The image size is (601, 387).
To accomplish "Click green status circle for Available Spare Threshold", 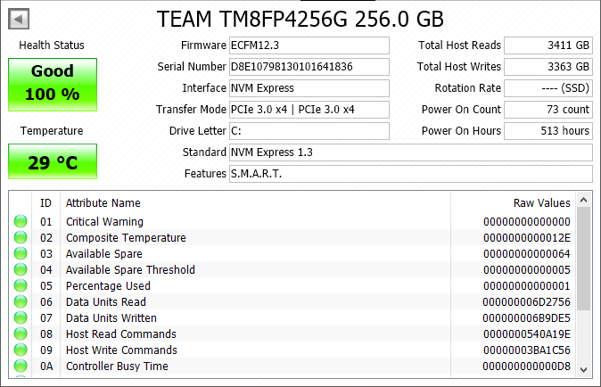I will (21, 270).
